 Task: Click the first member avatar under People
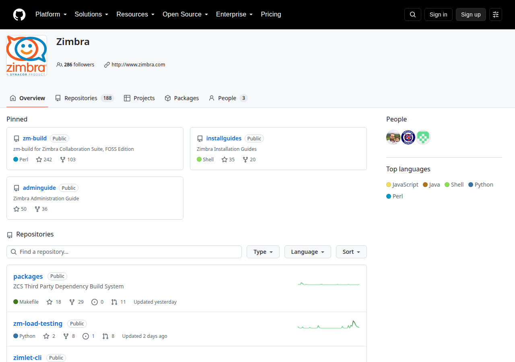393,138
